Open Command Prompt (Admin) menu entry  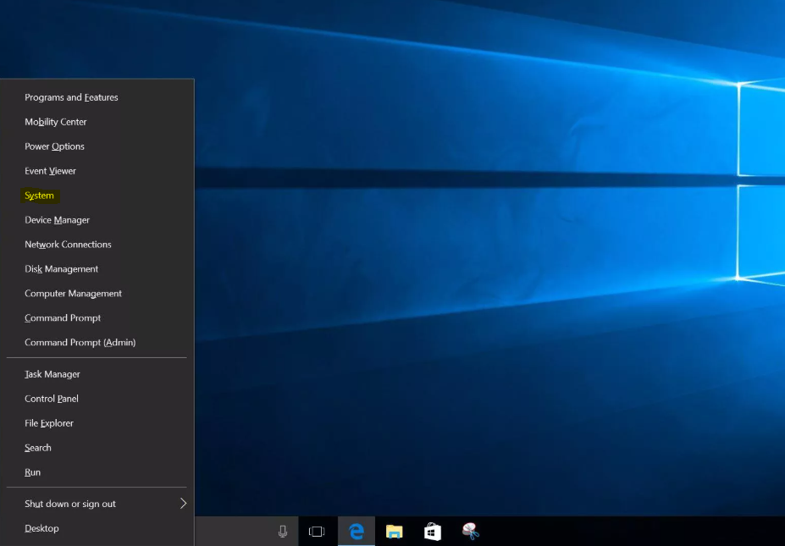[80, 343]
